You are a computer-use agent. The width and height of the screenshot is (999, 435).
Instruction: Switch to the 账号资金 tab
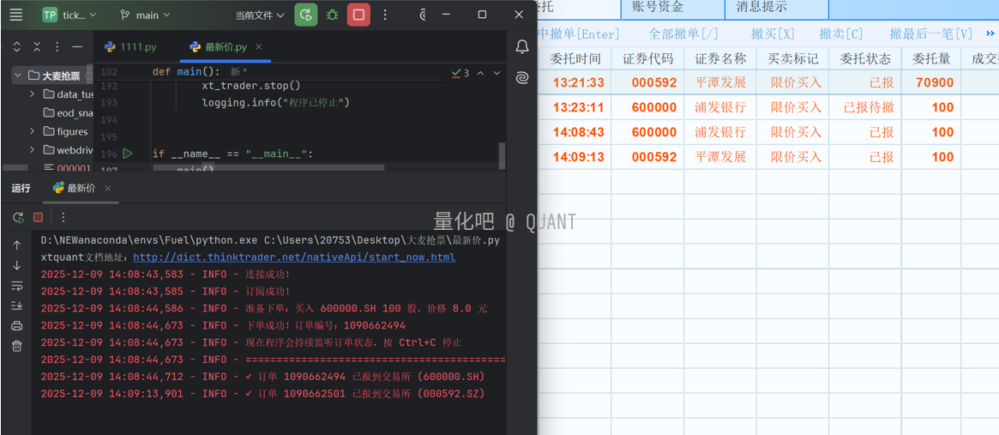pyautogui.click(x=658, y=8)
